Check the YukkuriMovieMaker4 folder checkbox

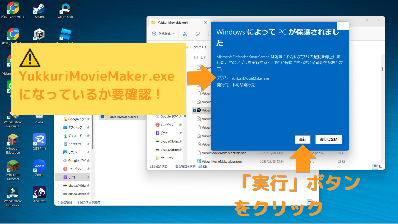(x=102, y=117)
